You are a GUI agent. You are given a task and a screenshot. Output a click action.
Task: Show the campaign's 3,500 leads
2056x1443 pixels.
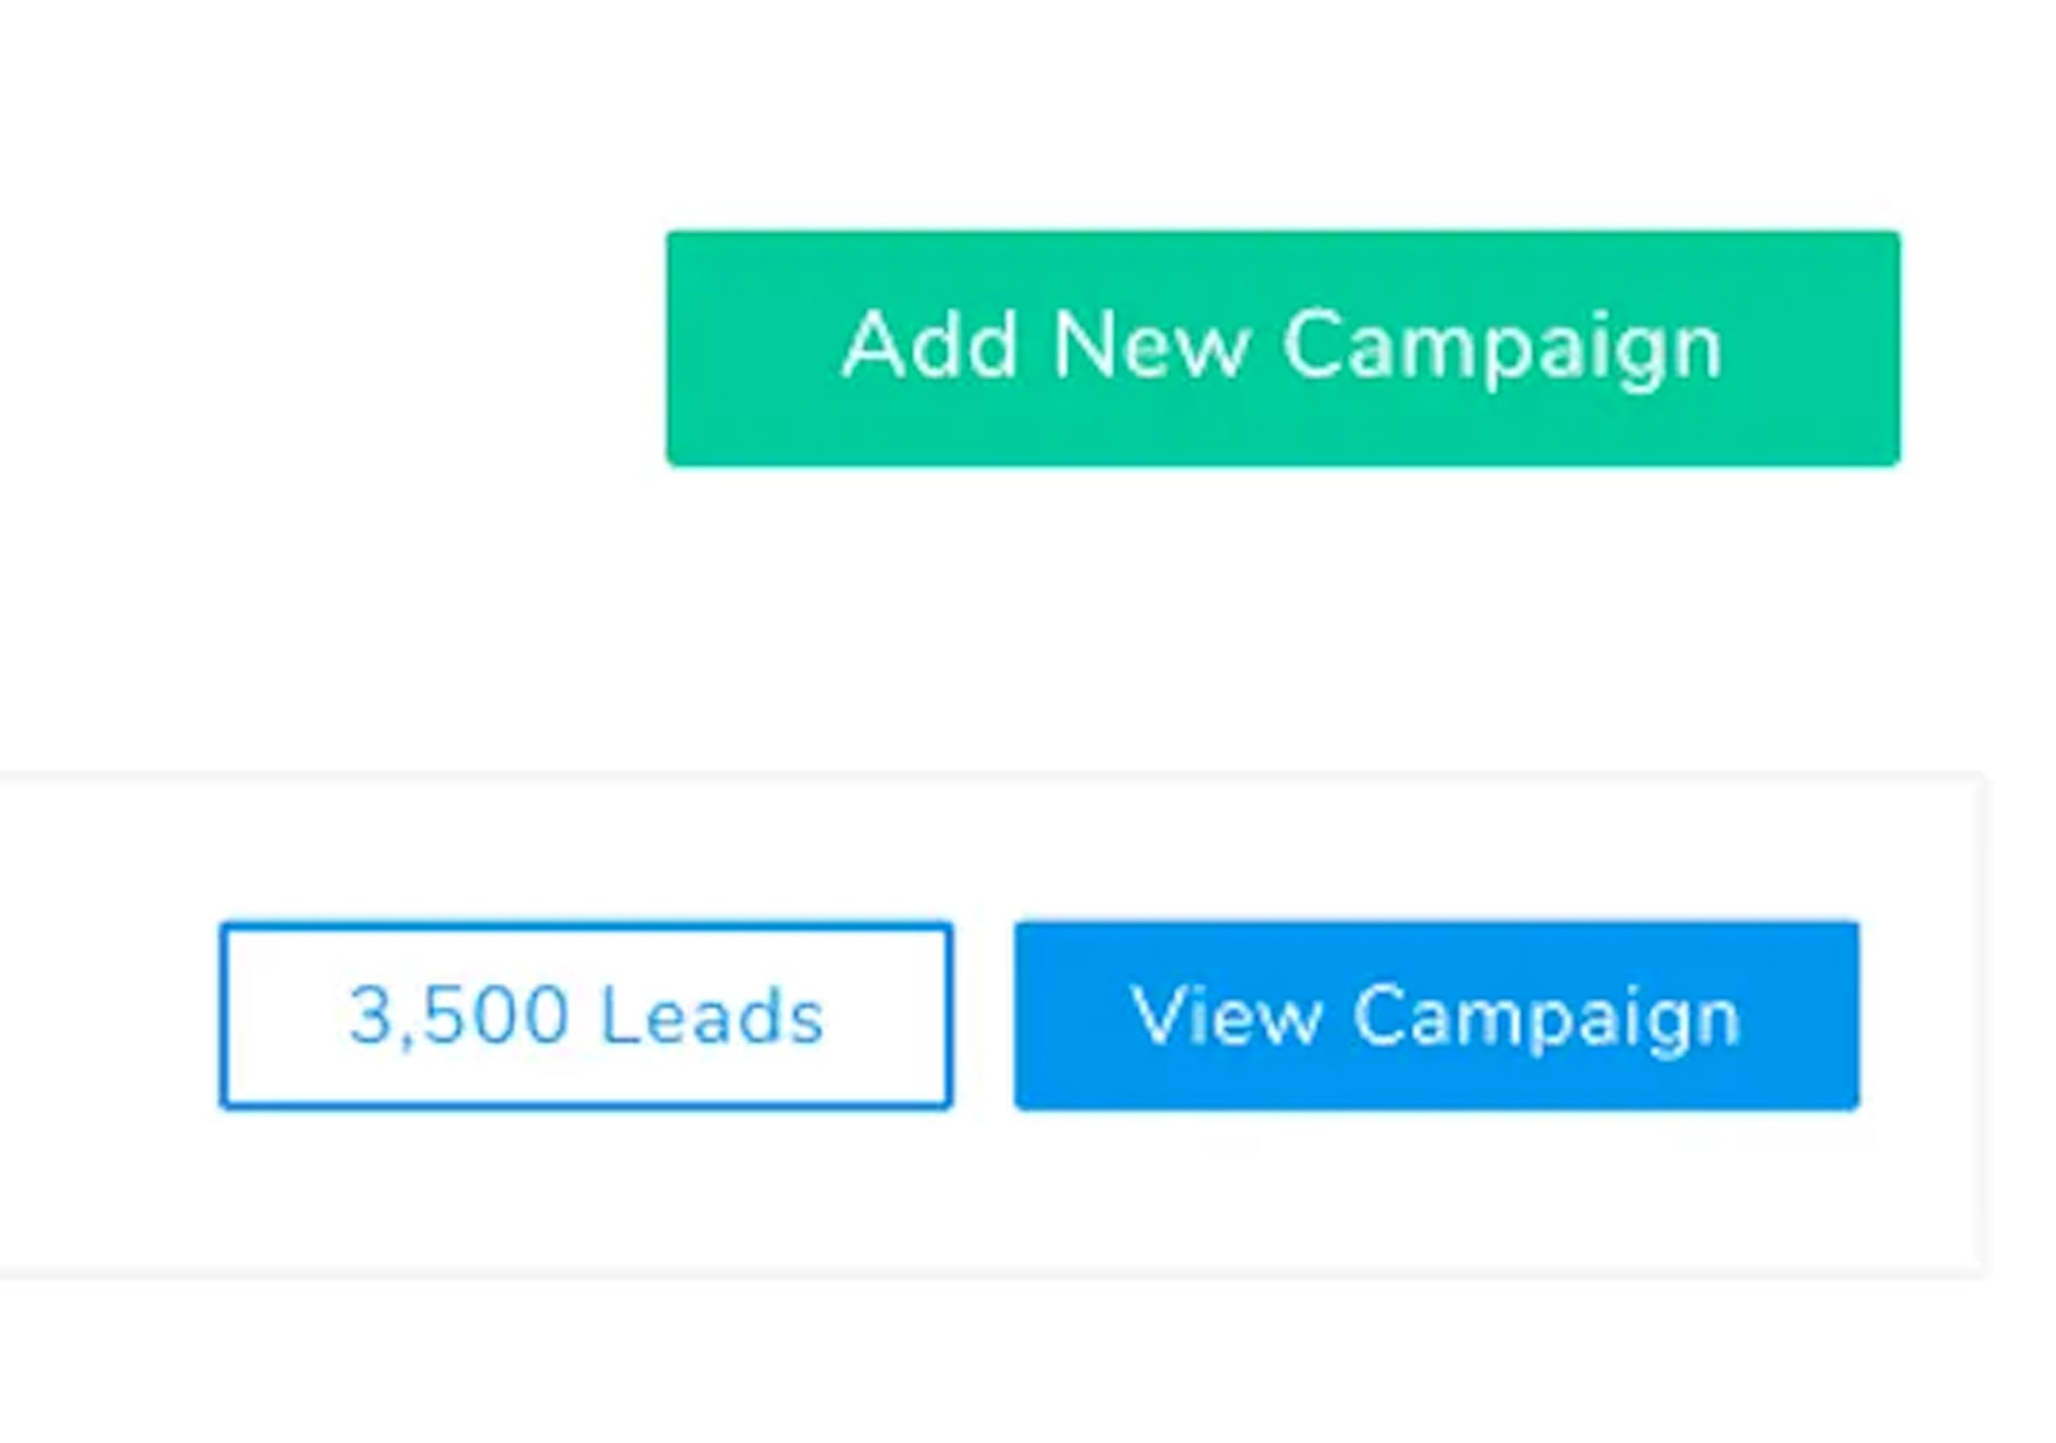coord(587,1015)
